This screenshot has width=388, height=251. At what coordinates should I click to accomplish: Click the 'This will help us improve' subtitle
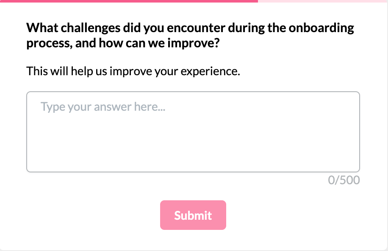click(x=133, y=71)
